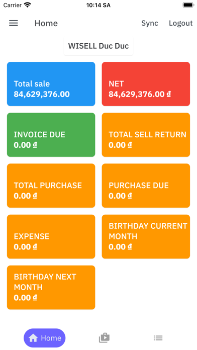Tap the Wi-Fi icon in status bar

coord(28,5)
